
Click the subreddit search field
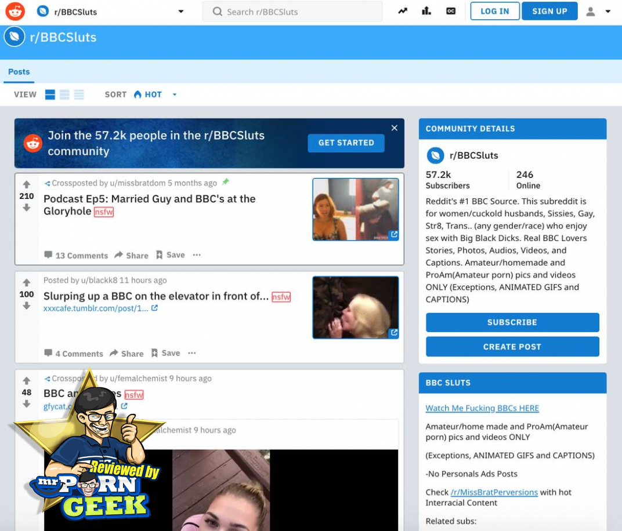click(x=292, y=12)
